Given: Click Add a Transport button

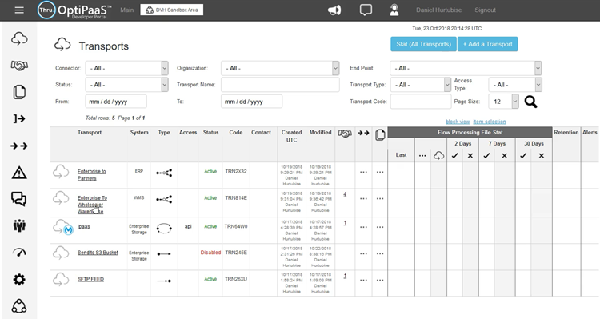Looking at the screenshot, I should (x=487, y=44).
